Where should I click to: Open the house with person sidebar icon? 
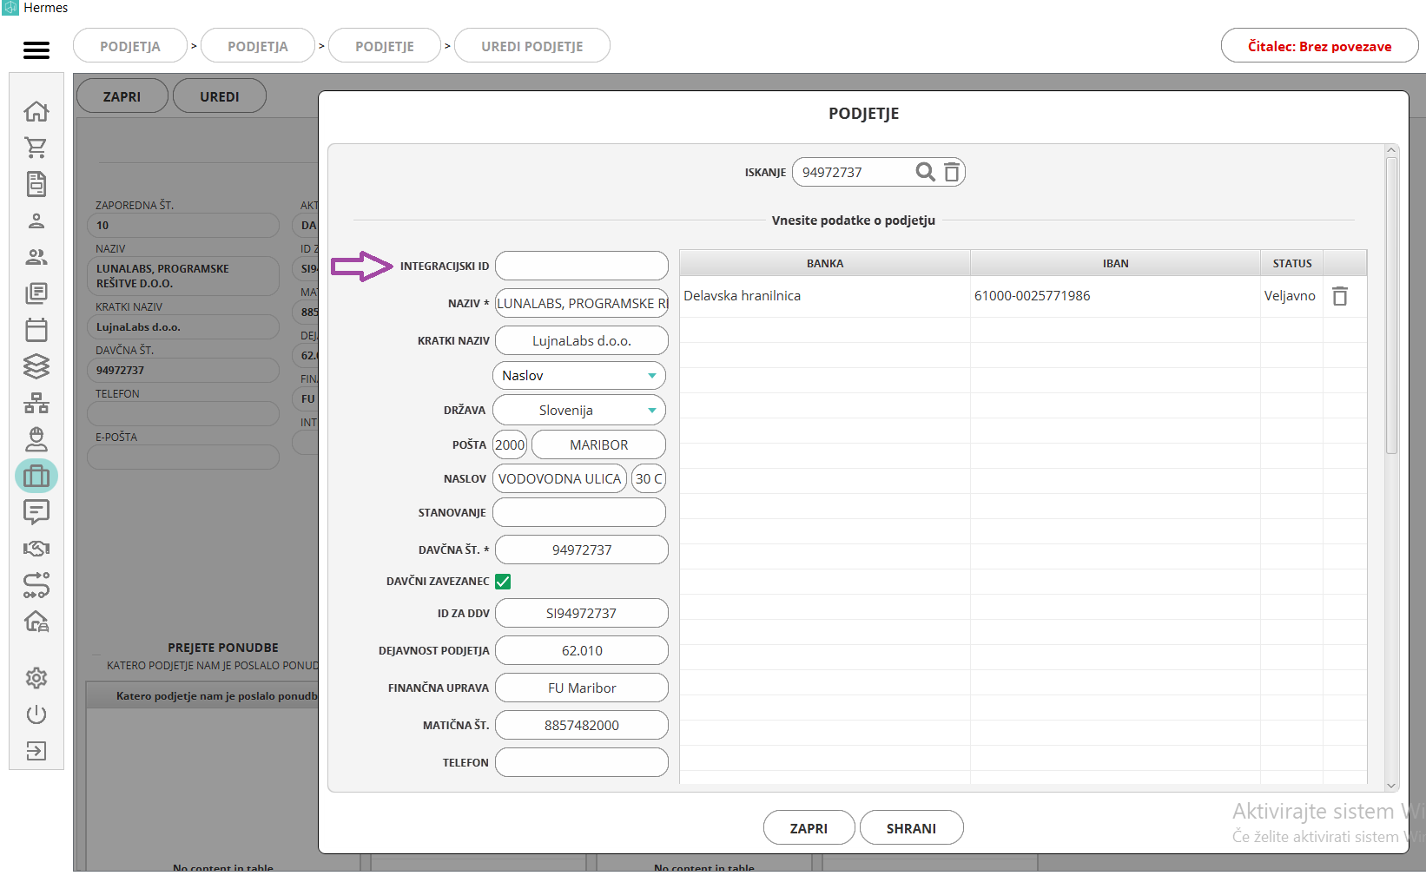pos(36,622)
